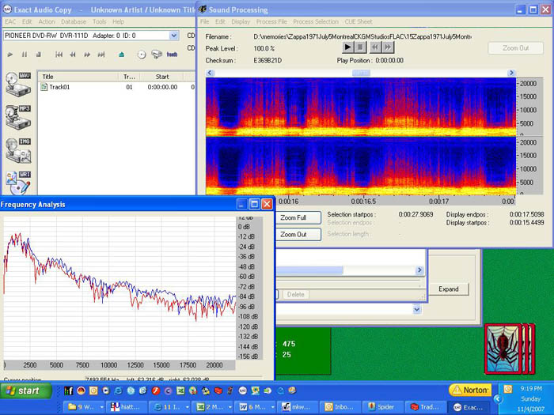Click the Expand button in background window
Screen dimensions: 554x415
(449, 289)
